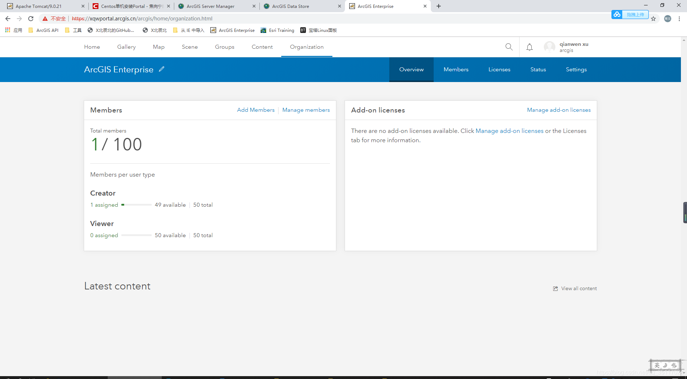Click the '50 available' Viewer text

pyautogui.click(x=170, y=235)
